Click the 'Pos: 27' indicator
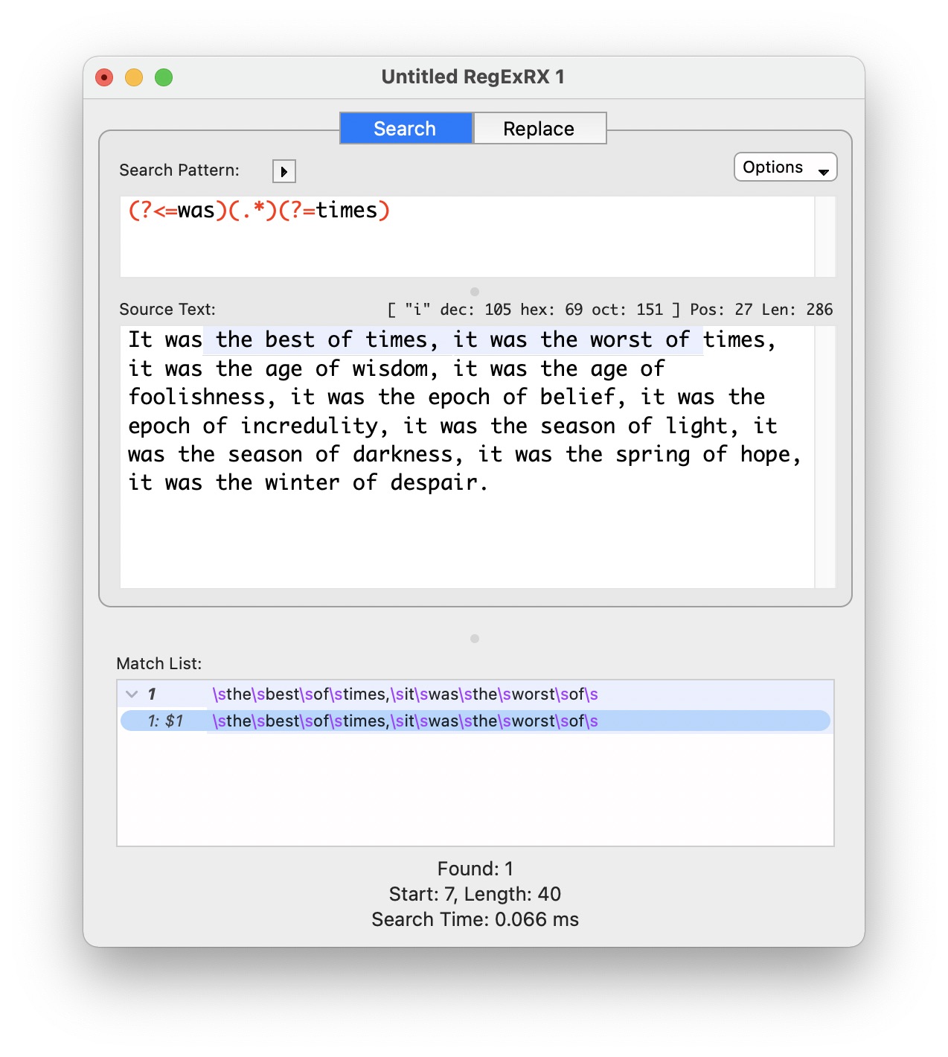 tap(721, 310)
